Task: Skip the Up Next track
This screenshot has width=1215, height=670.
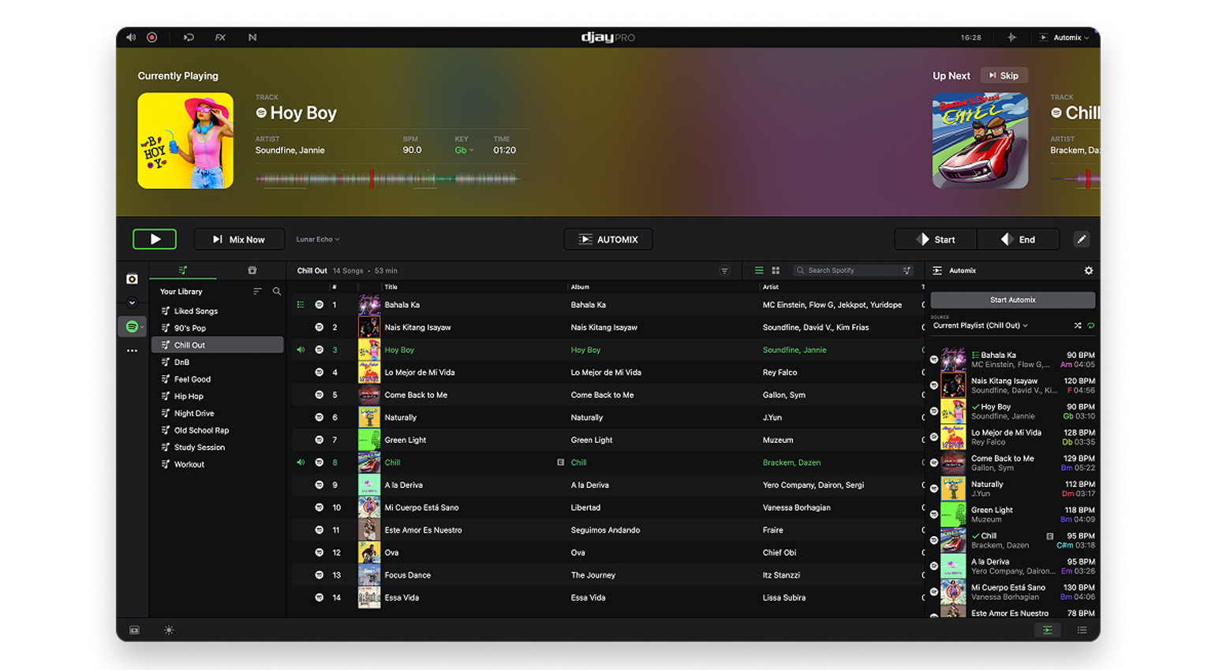Action: click(1004, 75)
